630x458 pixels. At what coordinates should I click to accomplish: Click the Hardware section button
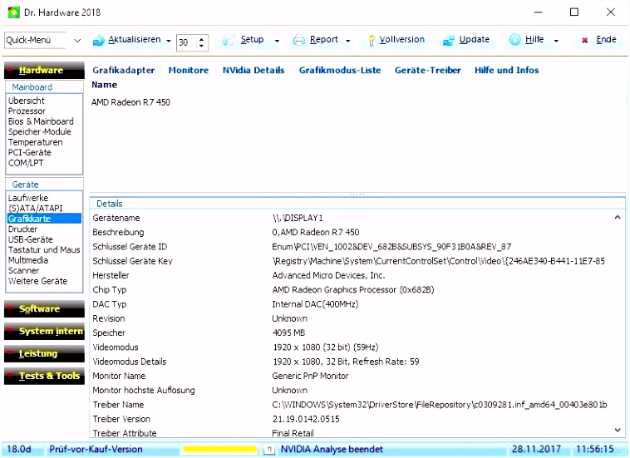tap(44, 71)
